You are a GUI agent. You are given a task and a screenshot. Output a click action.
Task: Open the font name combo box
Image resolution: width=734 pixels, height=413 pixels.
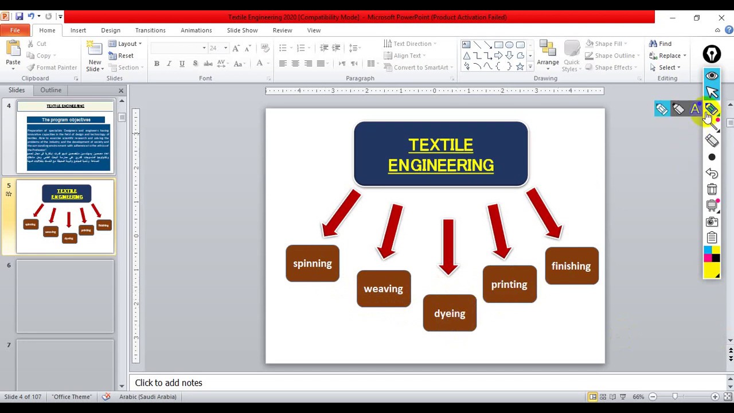point(179,48)
